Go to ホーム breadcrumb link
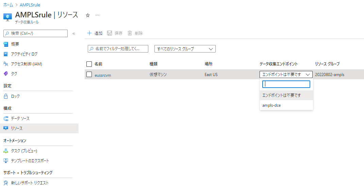This screenshot has width=364, height=195. coord(8,5)
